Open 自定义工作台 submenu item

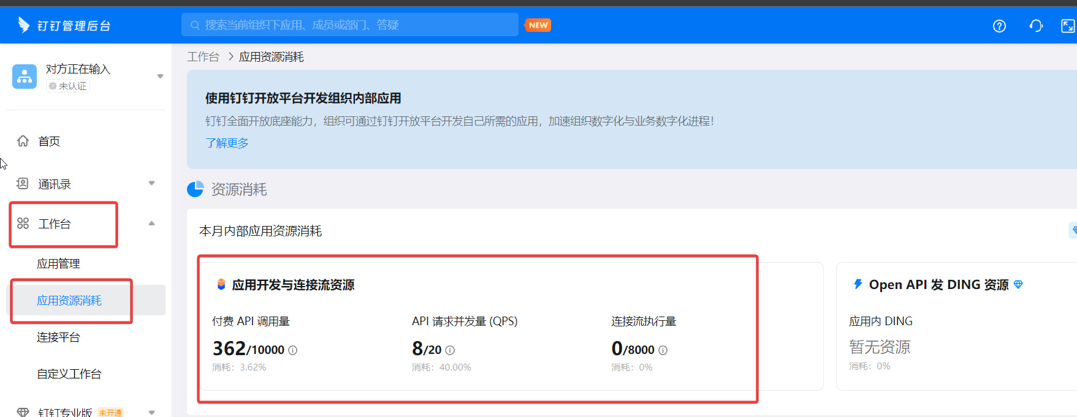[x=69, y=374]
